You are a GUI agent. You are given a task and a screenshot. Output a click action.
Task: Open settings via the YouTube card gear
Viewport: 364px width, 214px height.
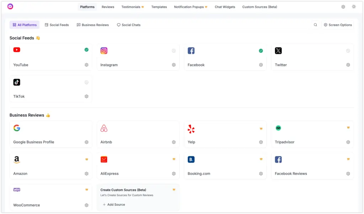click(86, 65)
